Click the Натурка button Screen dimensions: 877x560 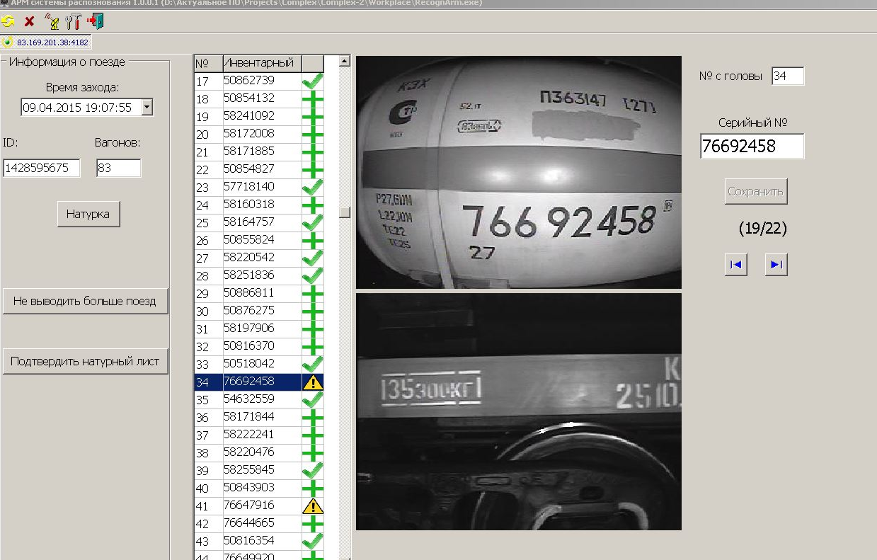[x=88, y=214]
